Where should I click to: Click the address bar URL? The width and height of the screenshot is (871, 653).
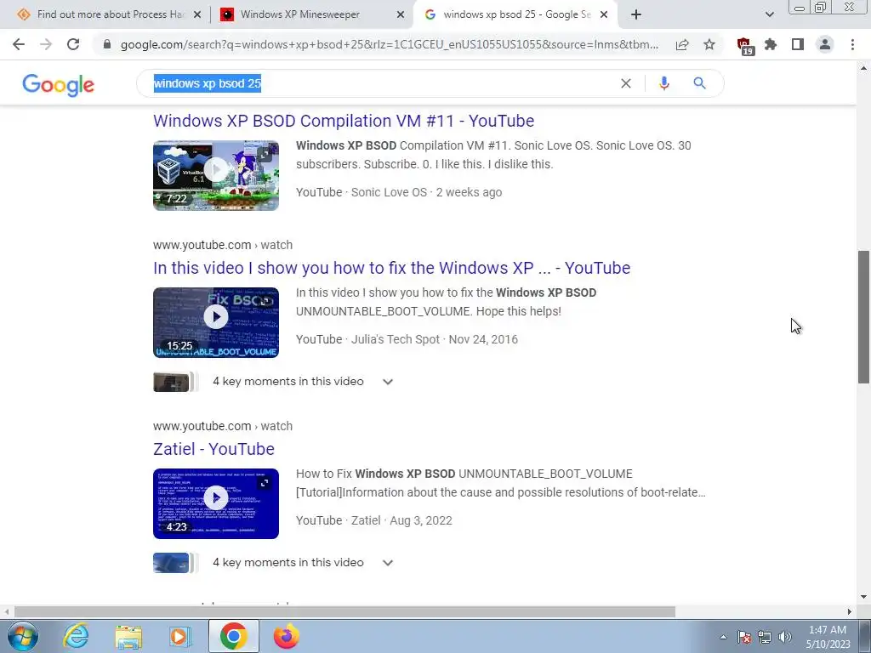(x=390, y=44)
